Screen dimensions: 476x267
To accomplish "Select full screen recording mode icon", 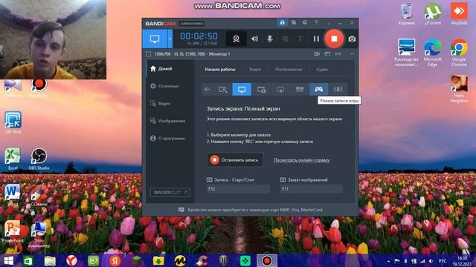I will 242,89.
